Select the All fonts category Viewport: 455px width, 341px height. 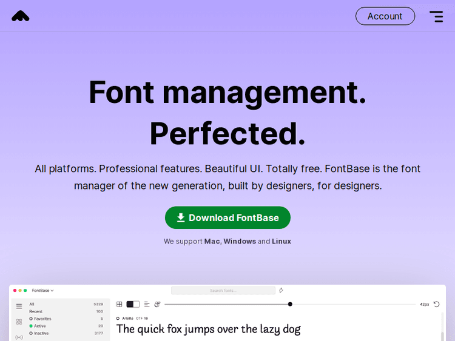click(x=32, y=304)
